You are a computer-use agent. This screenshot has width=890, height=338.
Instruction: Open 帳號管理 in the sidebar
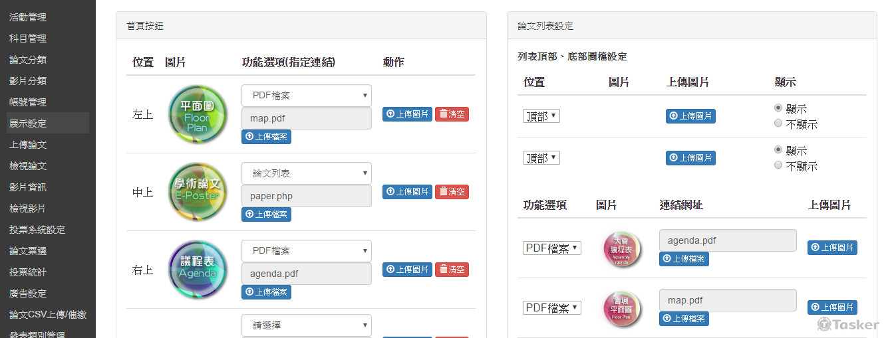tap(28, 102)
